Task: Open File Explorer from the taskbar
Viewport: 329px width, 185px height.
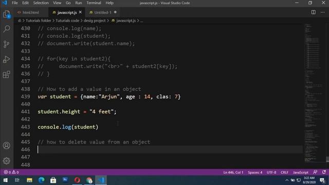Action: point(29,180)
